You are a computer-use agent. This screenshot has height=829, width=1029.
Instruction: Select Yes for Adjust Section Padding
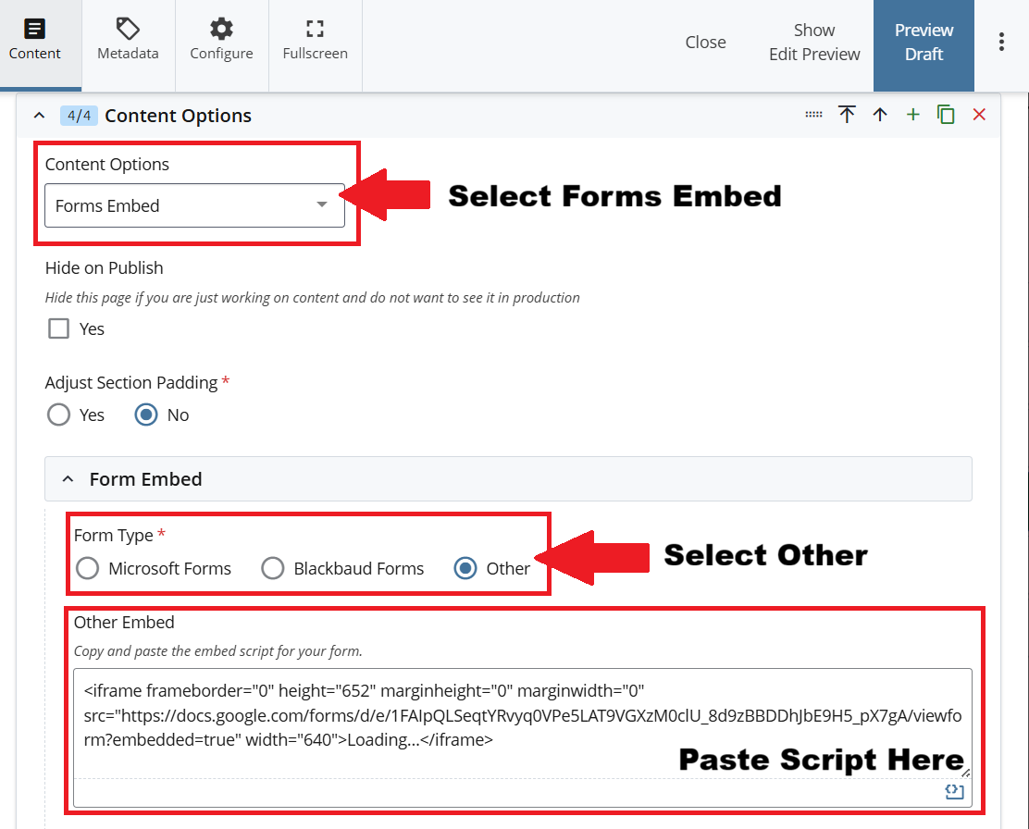59,414
